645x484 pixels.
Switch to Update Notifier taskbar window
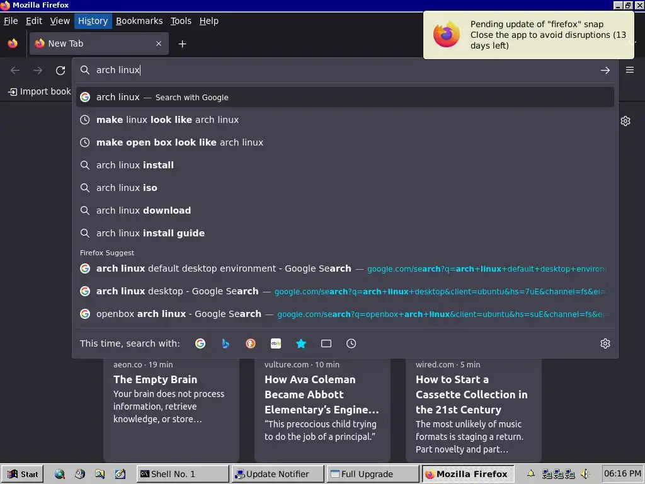tap(278, 474)
